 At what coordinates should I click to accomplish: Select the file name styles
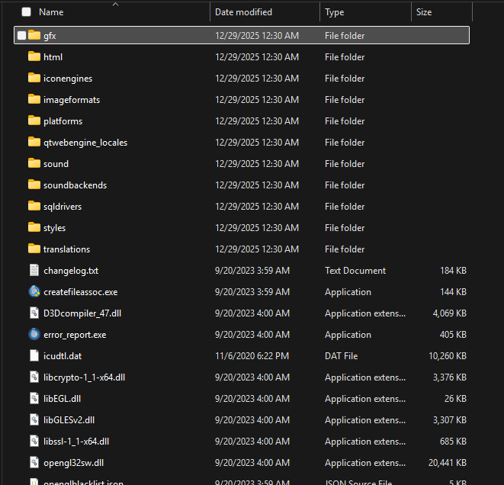click(55, 228)
